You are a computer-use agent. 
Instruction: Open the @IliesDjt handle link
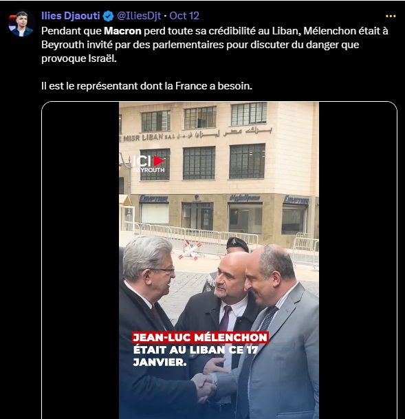(x=139, y=16)
